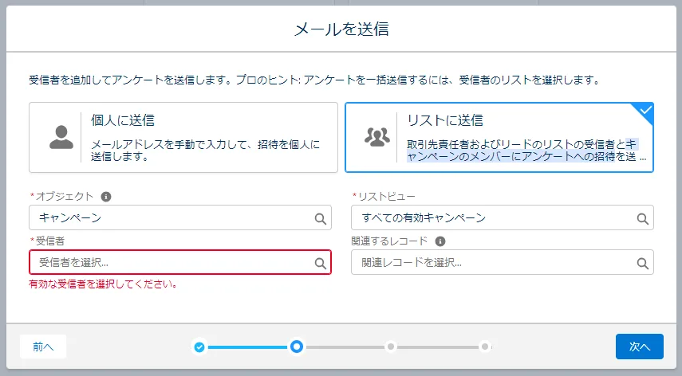
Task: Click the completed first step in progress indicator
Action: point(199,347)
